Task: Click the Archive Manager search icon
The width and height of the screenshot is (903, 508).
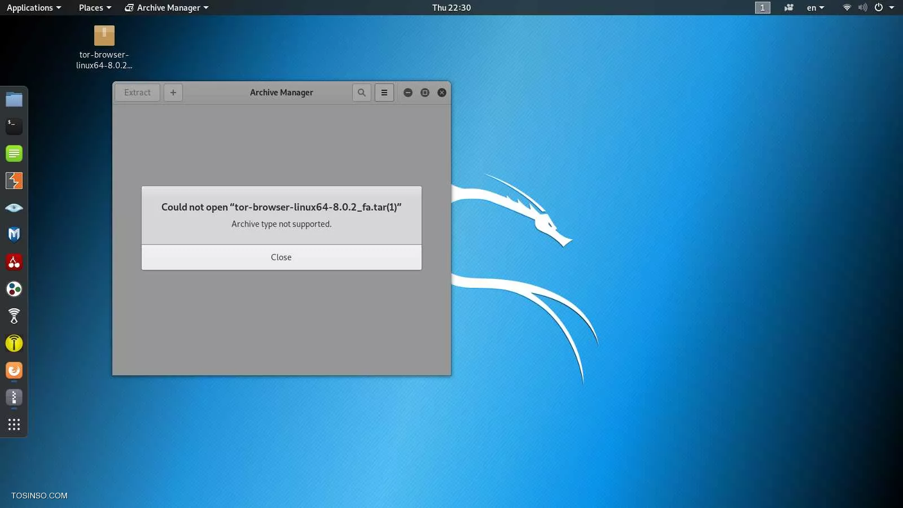Action: point(362,93)
